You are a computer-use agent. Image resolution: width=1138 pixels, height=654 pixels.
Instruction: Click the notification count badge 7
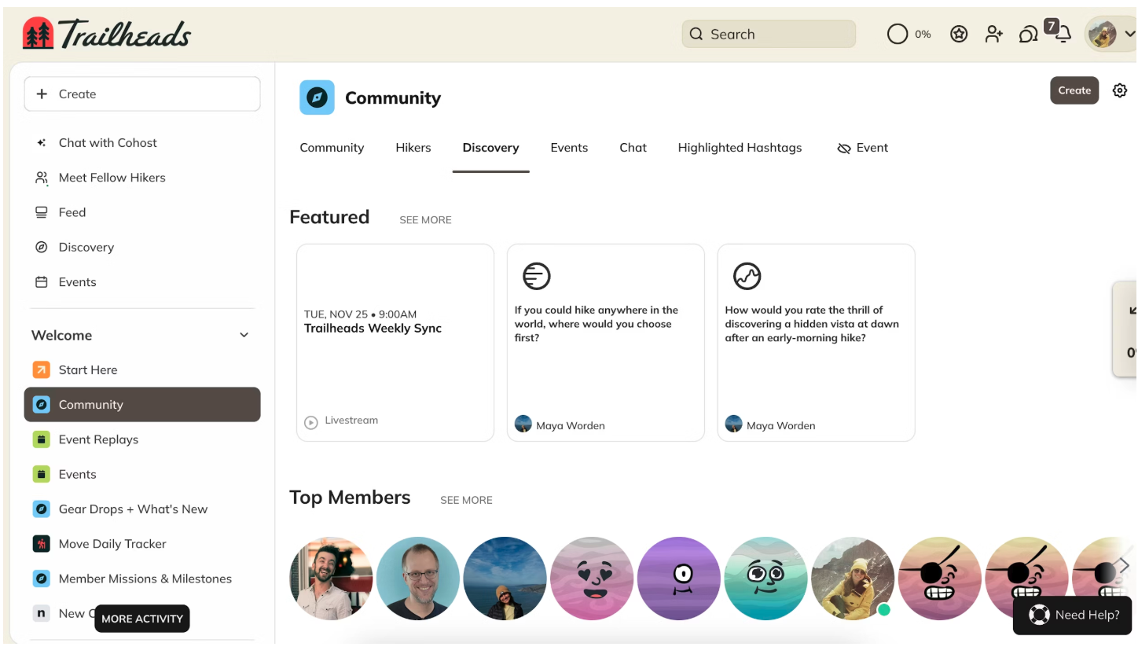[x=1052, y=26]
